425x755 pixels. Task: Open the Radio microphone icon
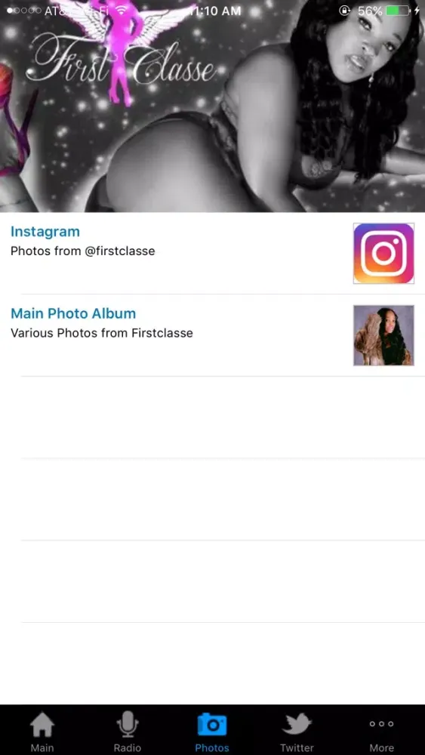[127, 725]
